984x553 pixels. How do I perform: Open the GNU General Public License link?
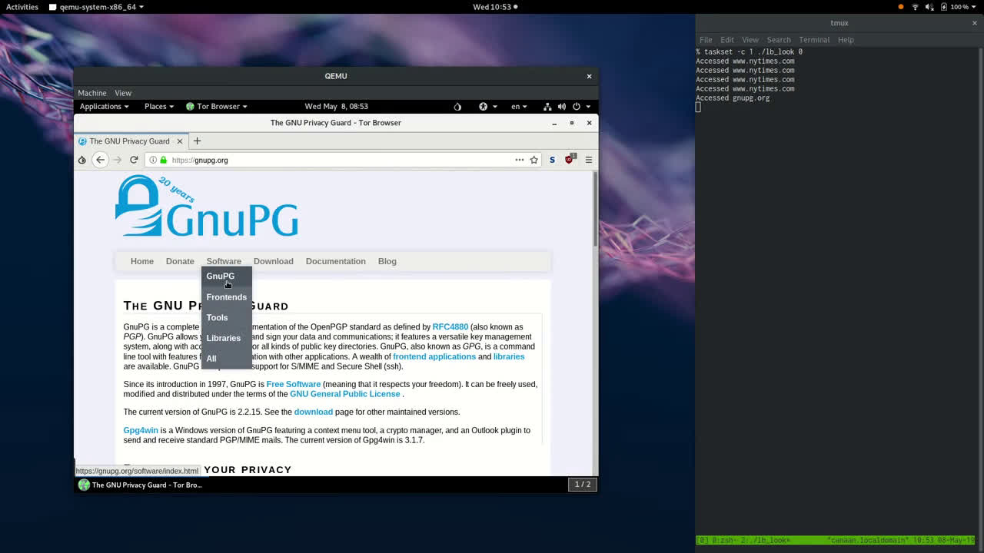(x=344, y=394)
